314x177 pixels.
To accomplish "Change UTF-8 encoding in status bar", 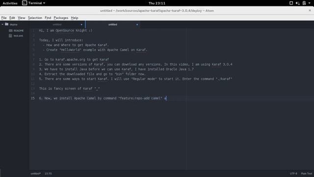I will (x=293, y=174).
